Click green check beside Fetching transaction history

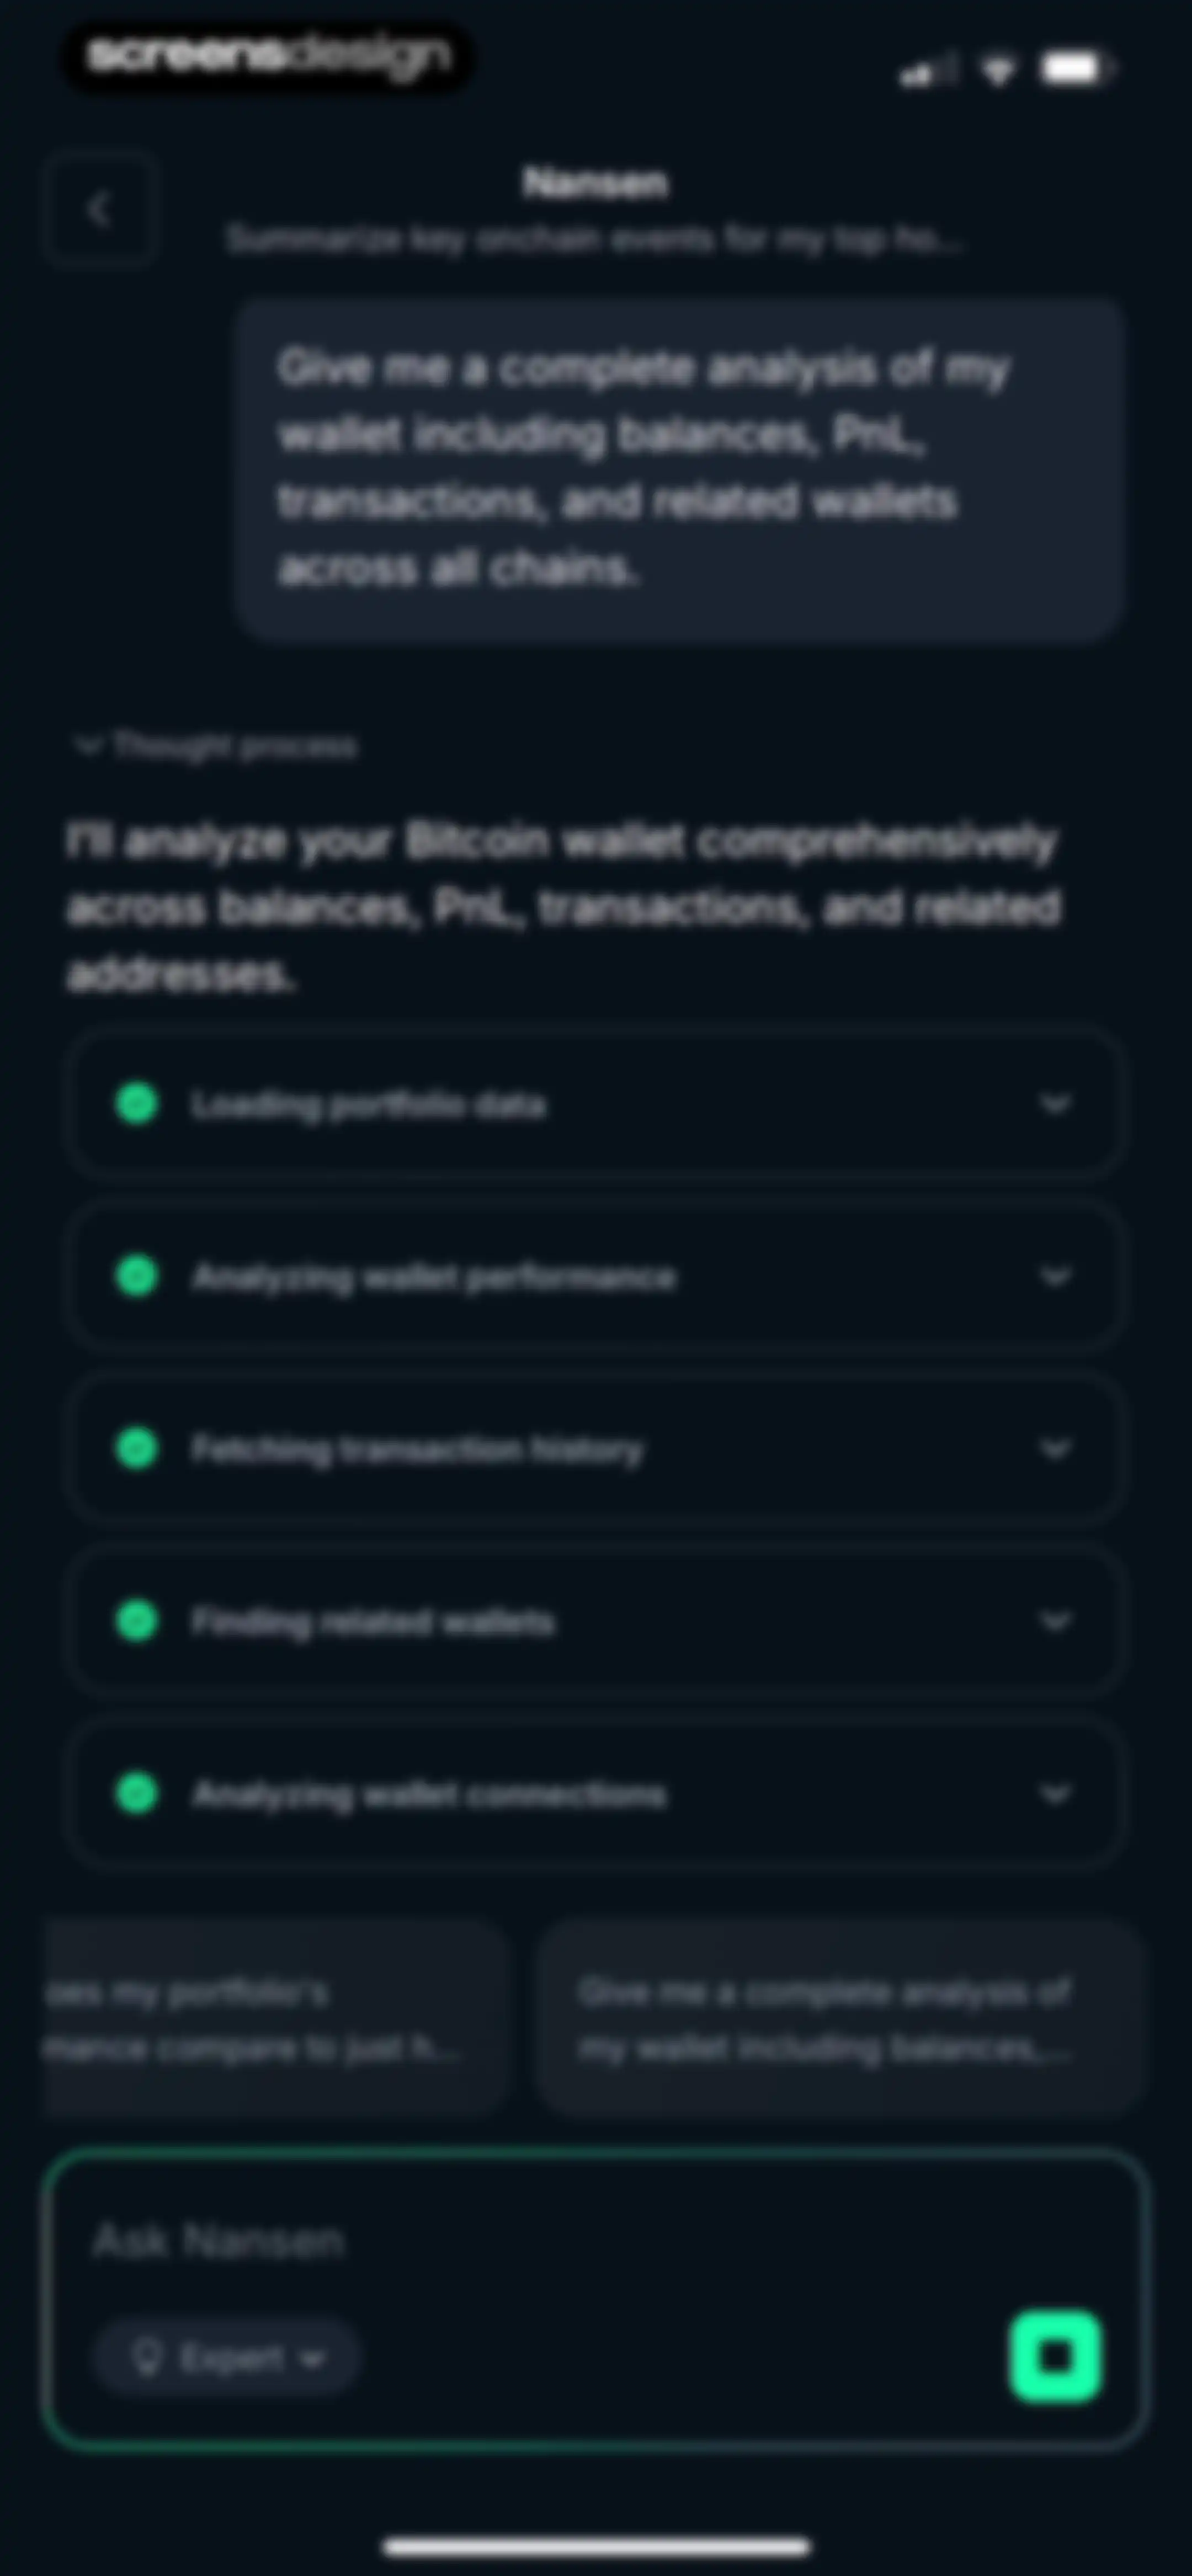(x=137, y=1448)
